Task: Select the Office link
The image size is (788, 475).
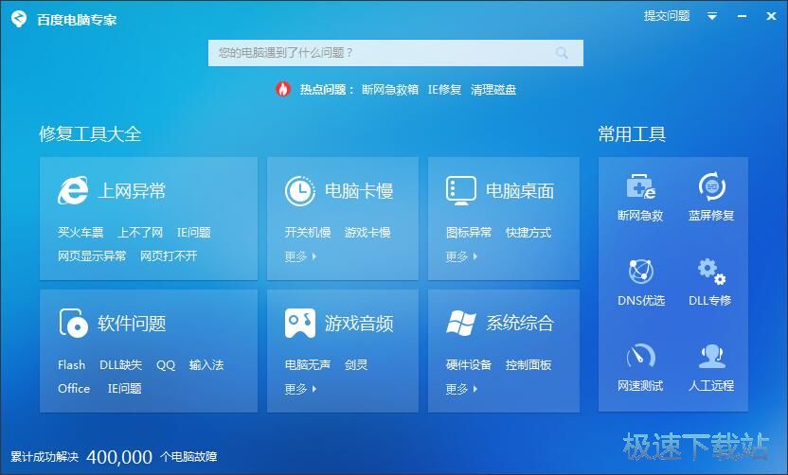Action: 74,389
